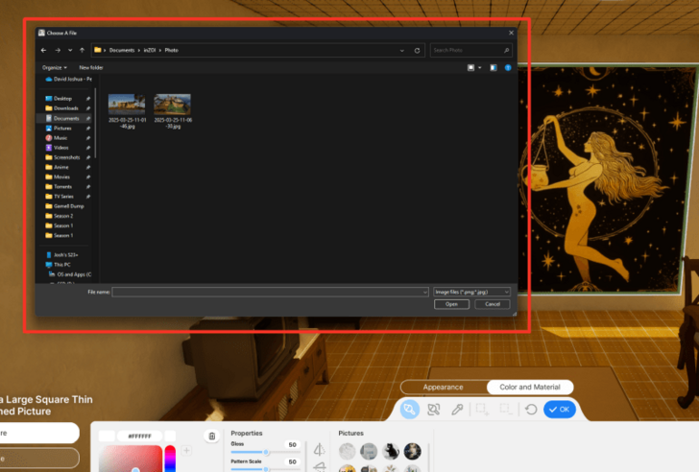699x472 pixels.
Task: Create a New folder
Action: 91,68
